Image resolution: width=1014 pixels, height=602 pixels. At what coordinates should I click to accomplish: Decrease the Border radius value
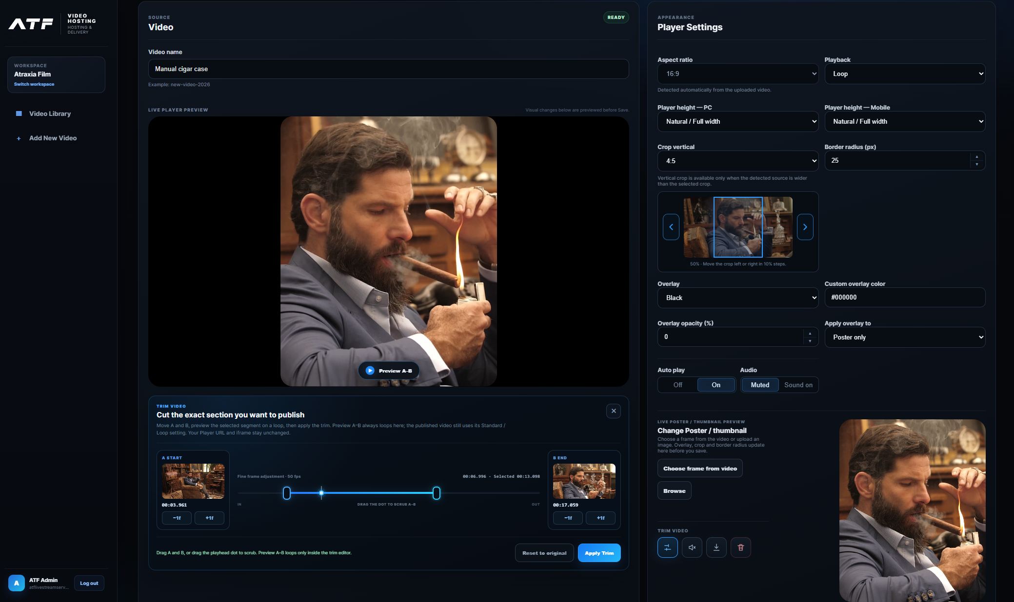pyautogui.click(x=976, y=165)
